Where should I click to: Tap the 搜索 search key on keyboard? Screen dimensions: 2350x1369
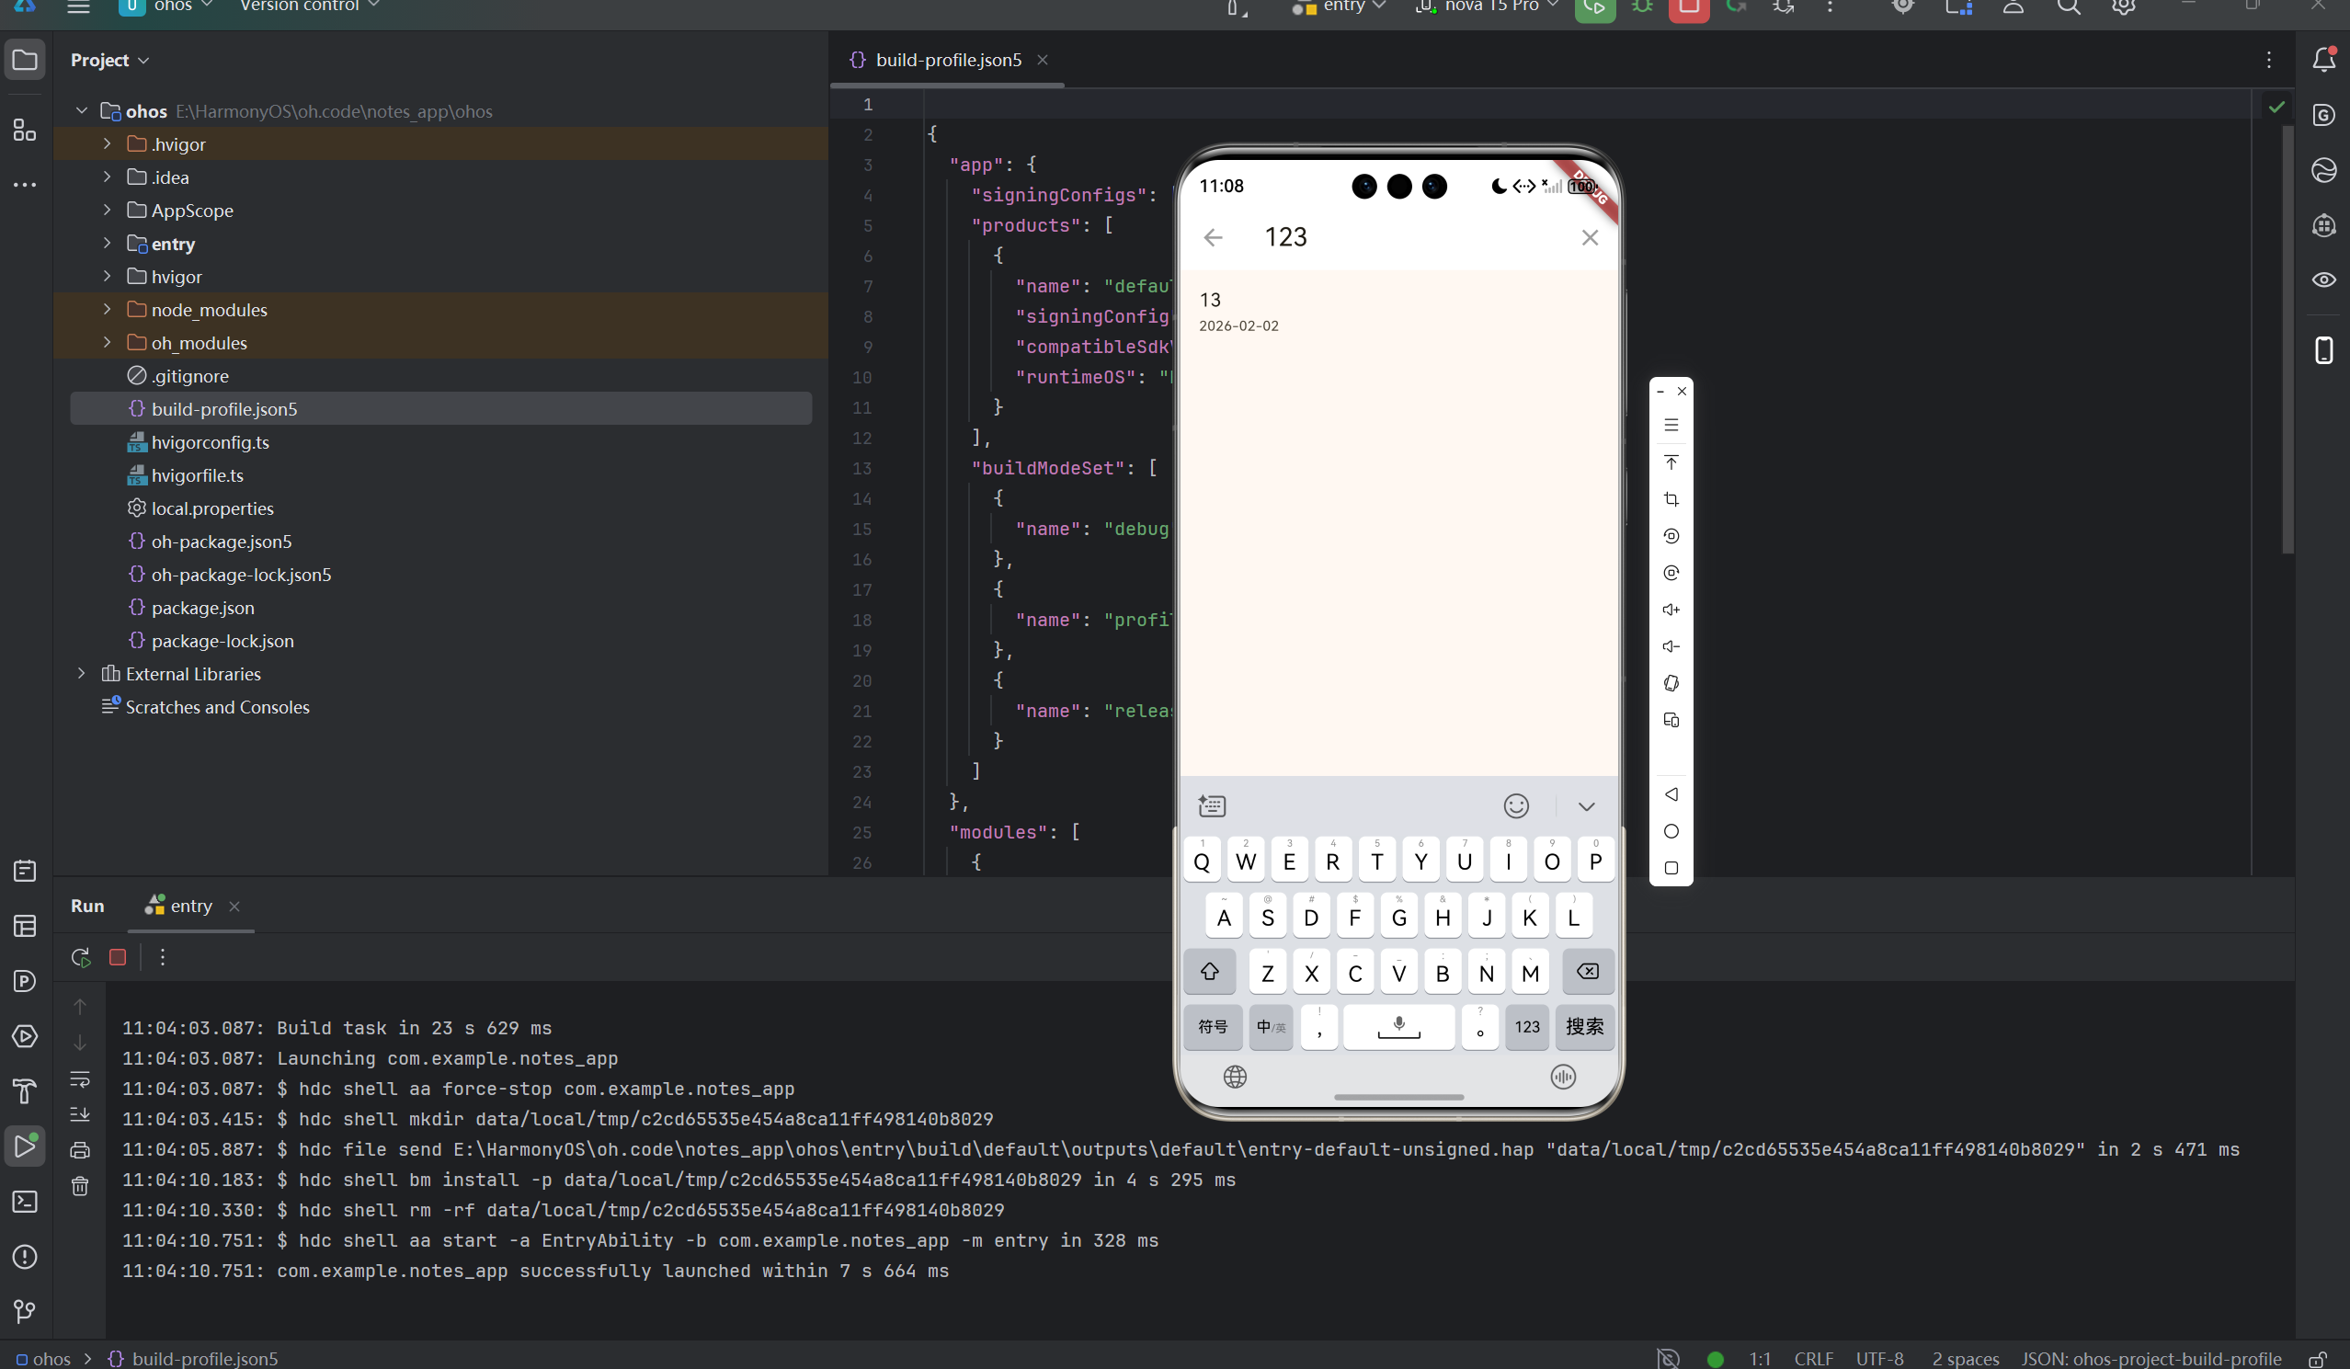[1584, 1027]
